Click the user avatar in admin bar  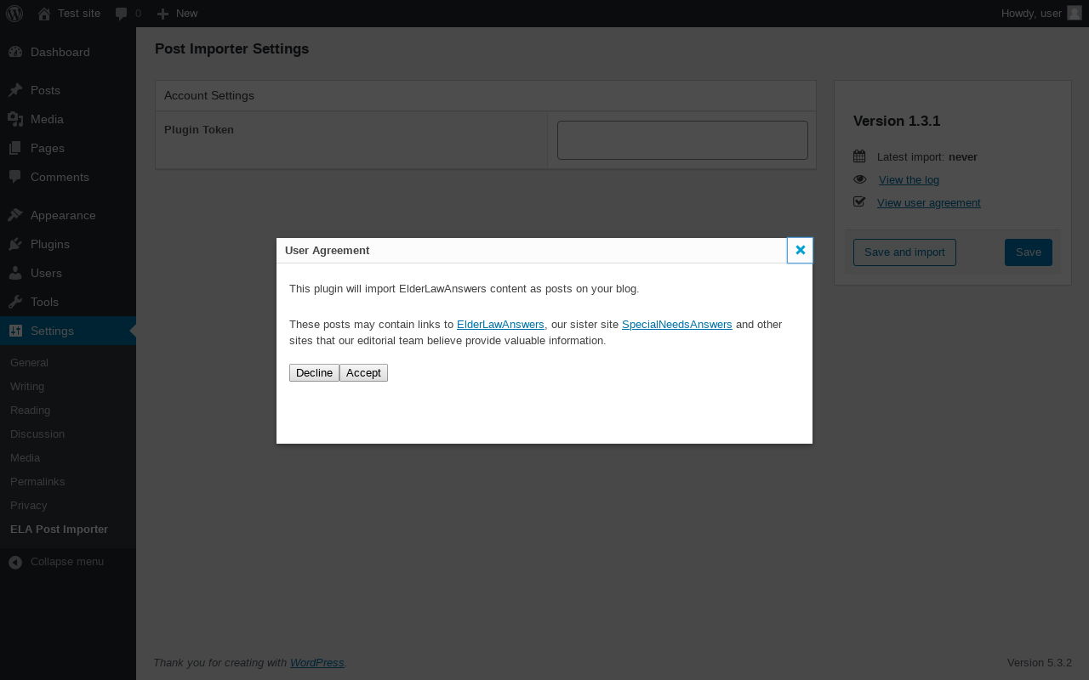1075,13
